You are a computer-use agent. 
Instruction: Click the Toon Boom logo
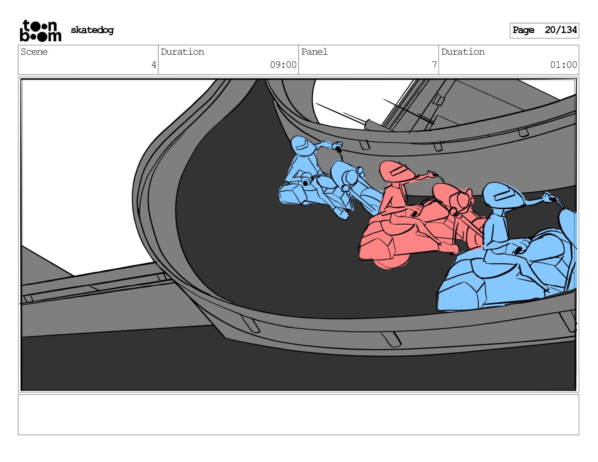pos(40,31)
